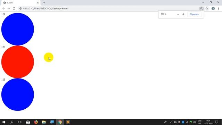
Task: Open the volume control in the tray
Action: pyautogui.click(x=195, y=122)
